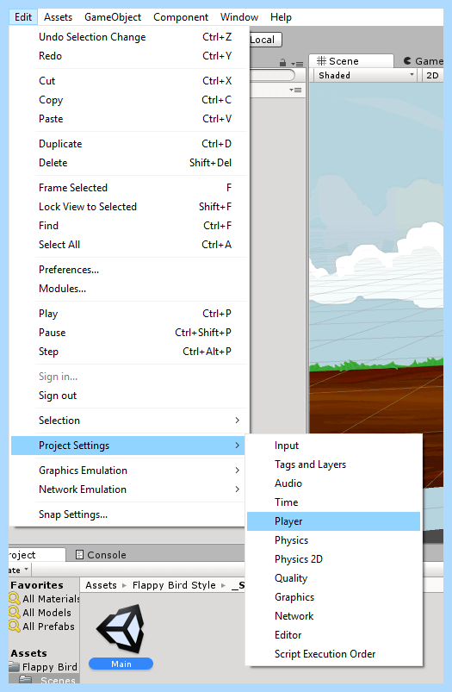Select All Prefabs favorite
Viewport: 452px width, 692px height.
tap(42, 627)
